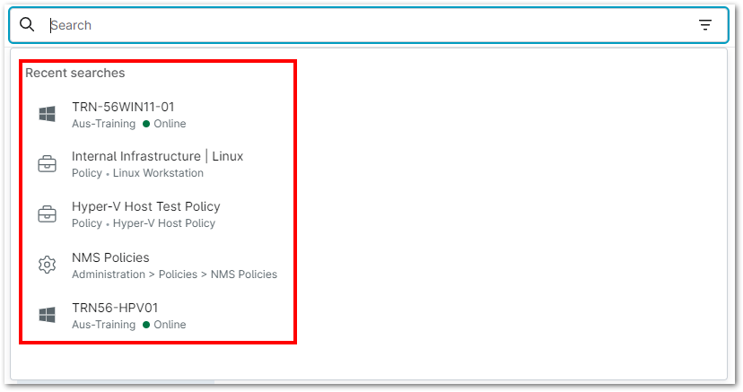Image resolution: width=743 pixels, height=392 pixels.
Task: Open recent search TRN-56WIN11-01
Action: [x=123, y=107]
